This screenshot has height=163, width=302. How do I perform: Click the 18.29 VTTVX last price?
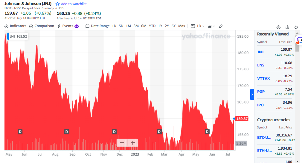click(x=287, y=76)
